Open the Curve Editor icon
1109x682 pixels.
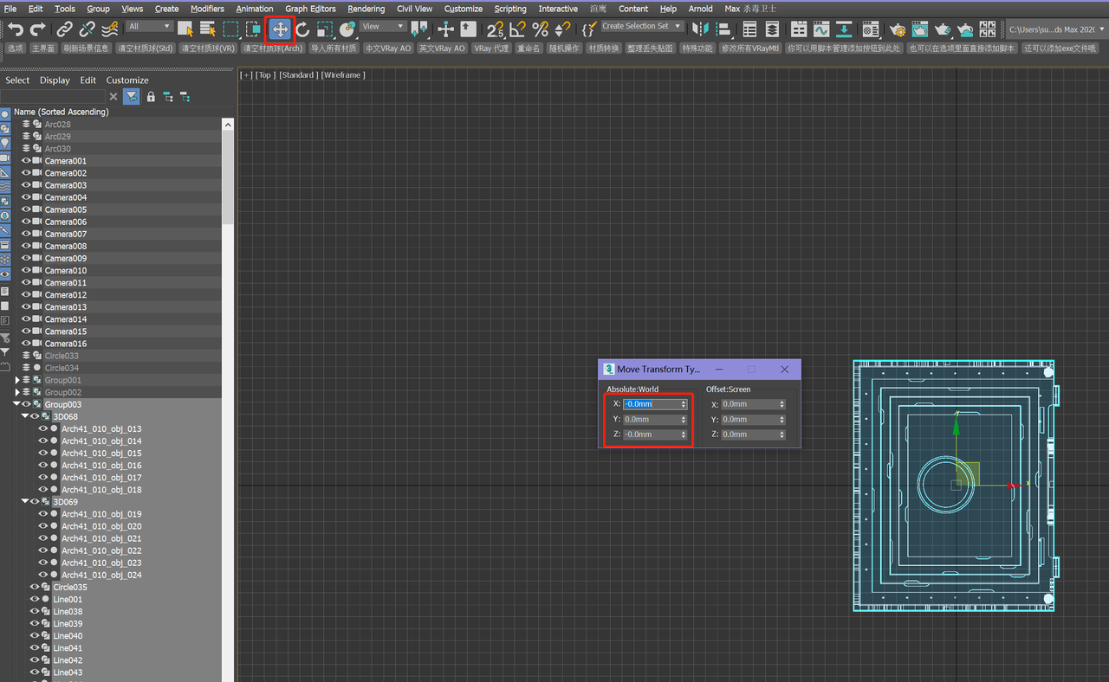[820, 29]
